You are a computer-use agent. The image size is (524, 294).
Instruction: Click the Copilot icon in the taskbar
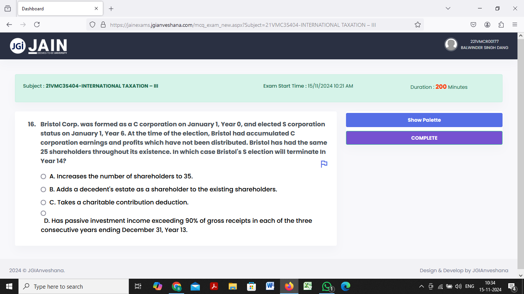point(158,286)
